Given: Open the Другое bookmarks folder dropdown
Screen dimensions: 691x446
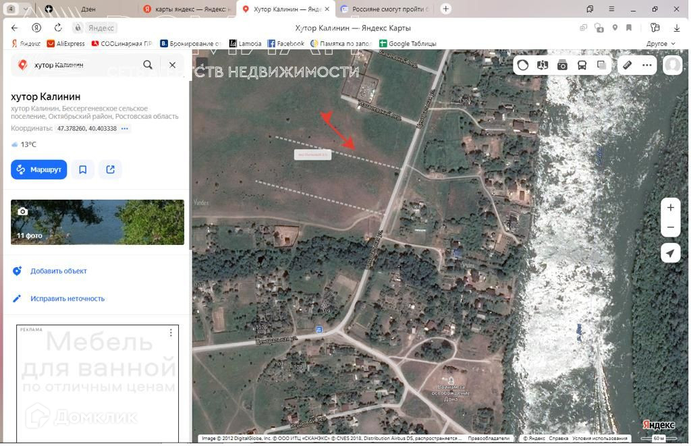Looking at the screenshot, I should click(660, 44).
